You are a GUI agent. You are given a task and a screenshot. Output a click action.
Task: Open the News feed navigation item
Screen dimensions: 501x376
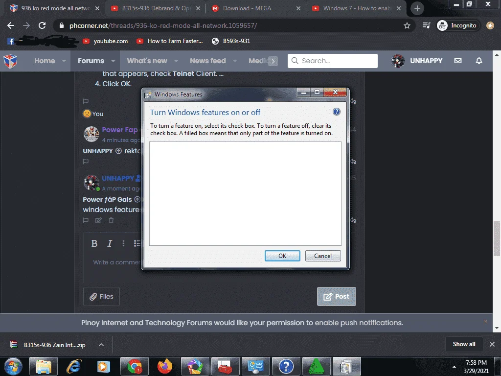207,61
